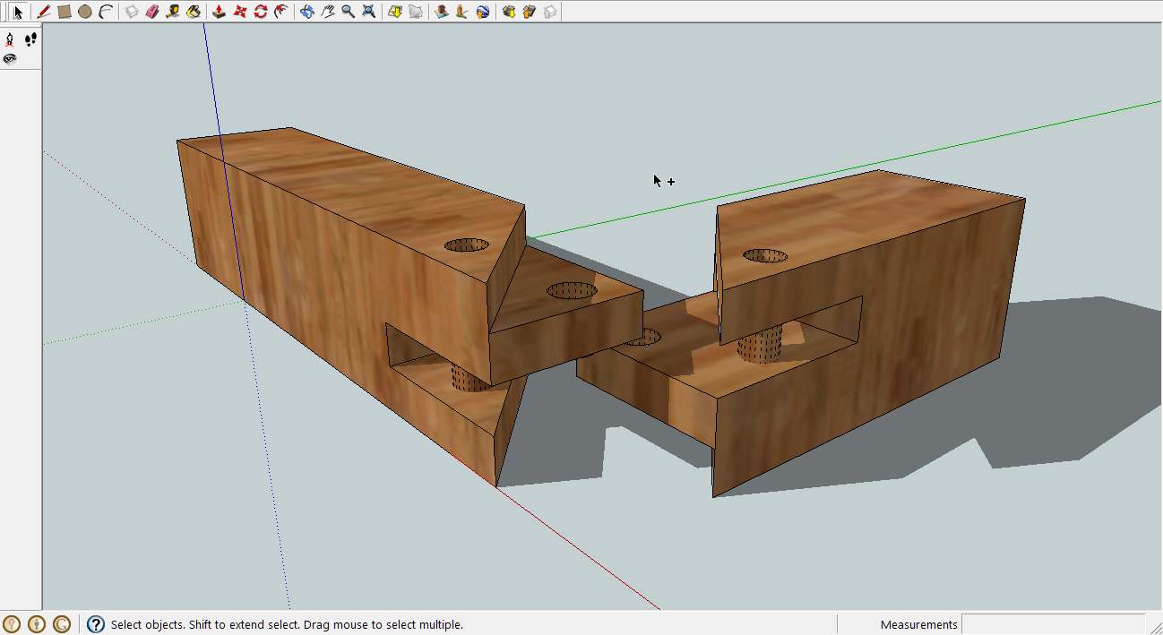Select the Rectangle tool

pos(64,12)
